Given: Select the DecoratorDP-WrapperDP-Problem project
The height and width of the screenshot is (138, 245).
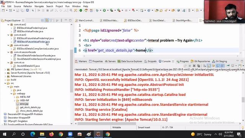Looking at the screenshot, I should (25, 114).
